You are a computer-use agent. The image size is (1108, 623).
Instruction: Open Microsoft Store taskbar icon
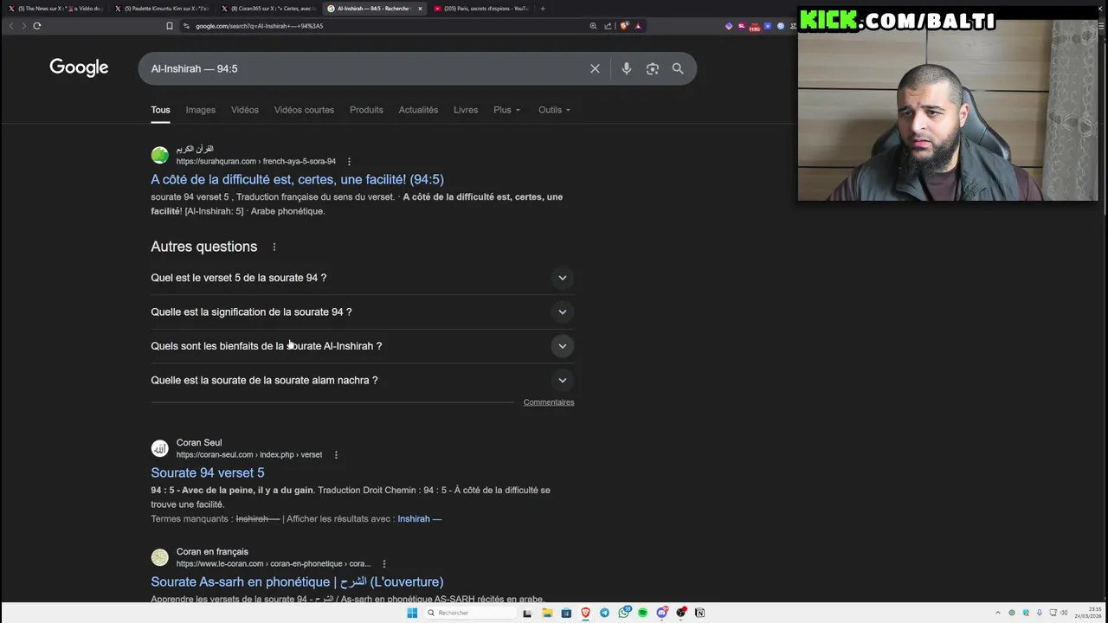click(566, 613)
